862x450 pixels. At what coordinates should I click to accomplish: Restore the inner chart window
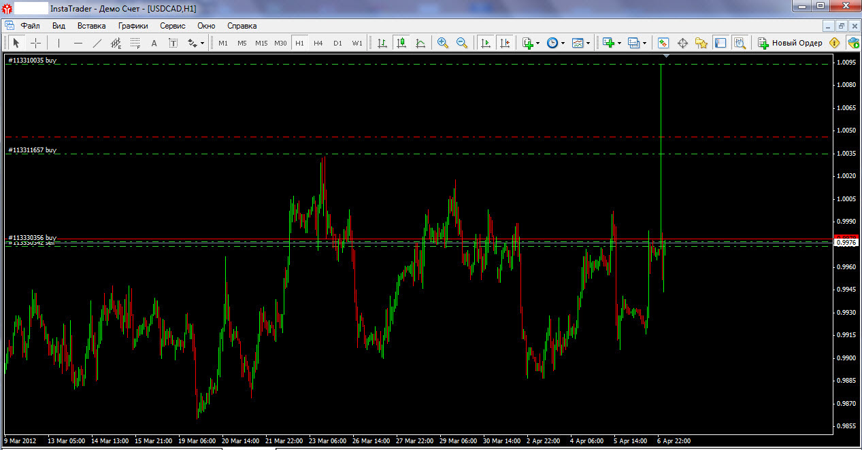point(841,26)
